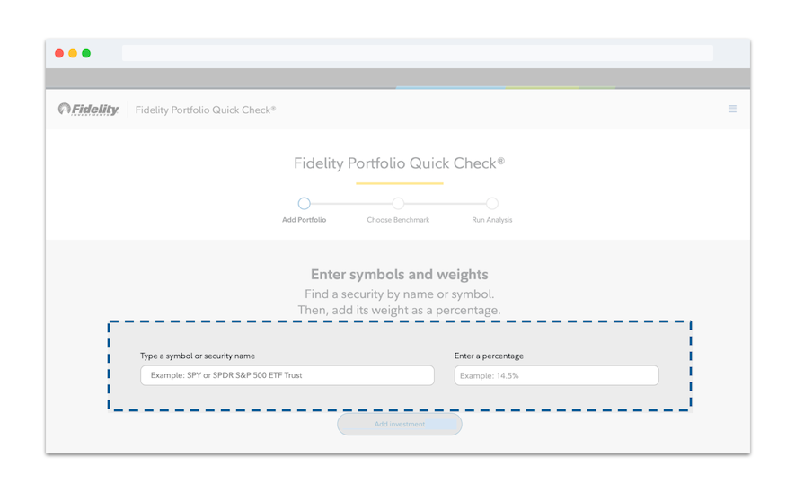The width and height of the screenshot is (795, 501).
Task: Click the large centered Quick Check title
Action: click(399, 163)
